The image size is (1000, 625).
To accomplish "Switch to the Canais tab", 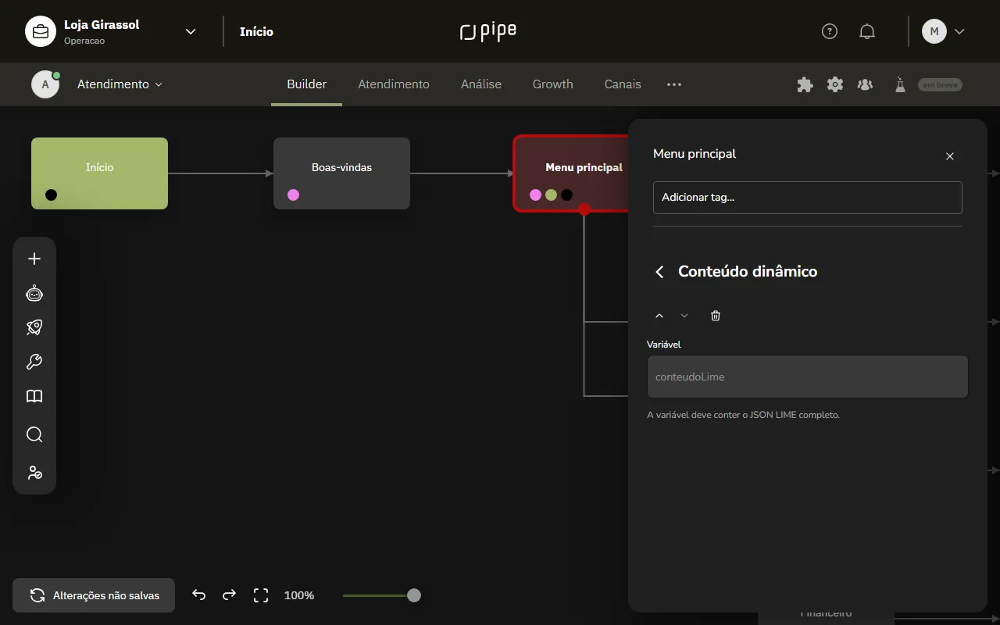I will pyautogui.click(x=623, y=84).
